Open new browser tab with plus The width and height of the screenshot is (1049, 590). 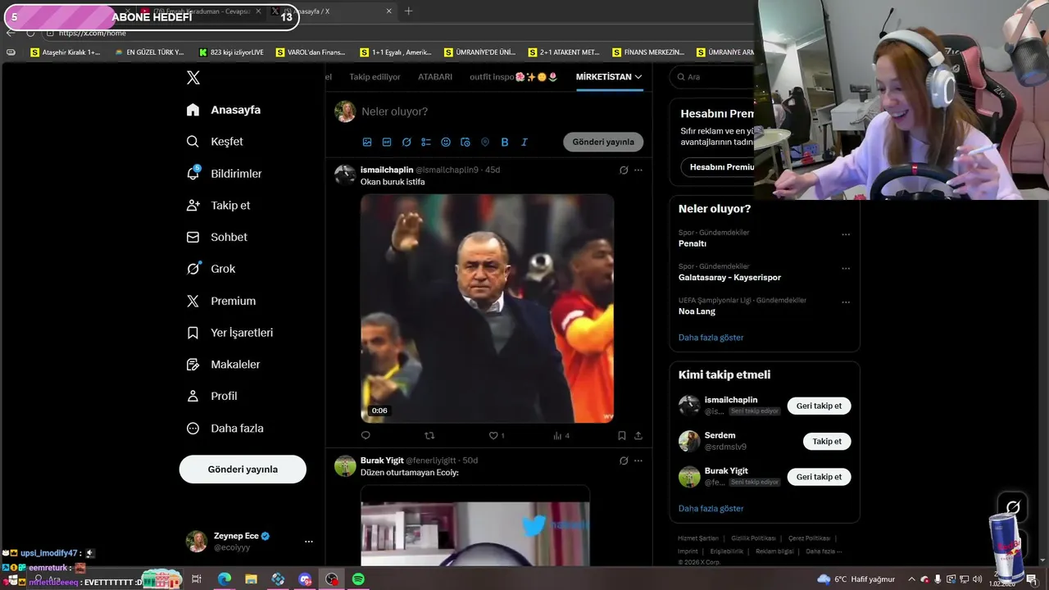408,11
